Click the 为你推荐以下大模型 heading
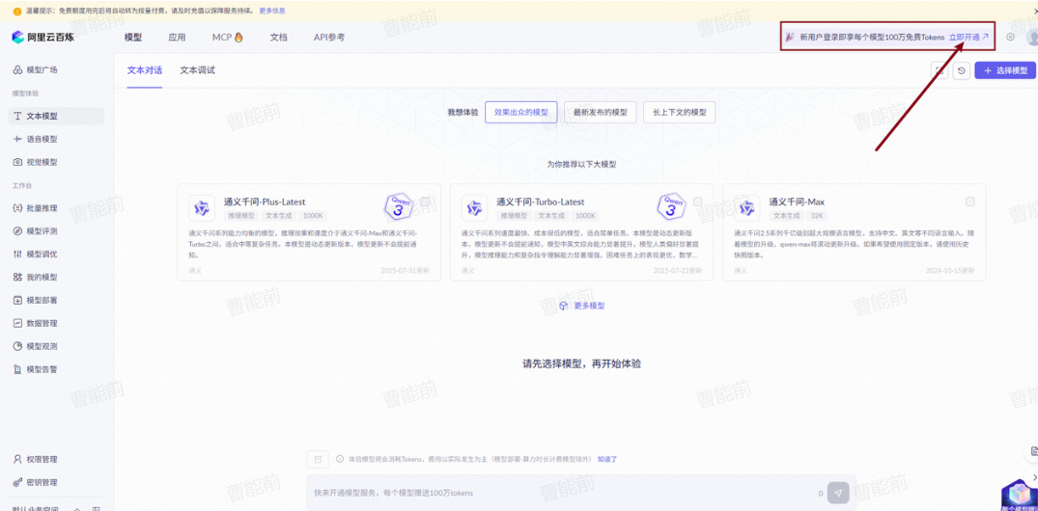 click(x=581, y=164)
